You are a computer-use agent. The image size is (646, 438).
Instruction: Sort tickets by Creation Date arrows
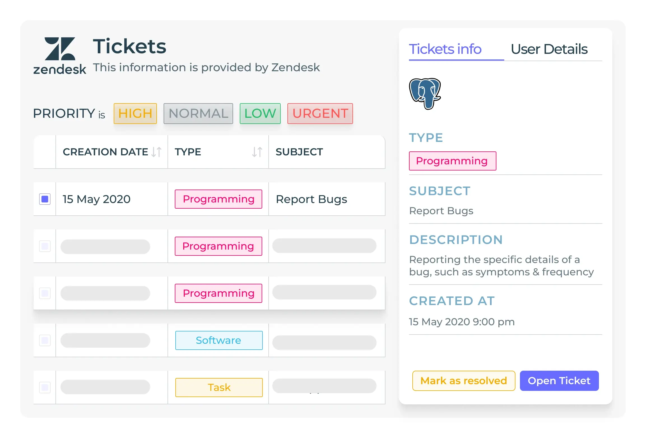(156, 152)
